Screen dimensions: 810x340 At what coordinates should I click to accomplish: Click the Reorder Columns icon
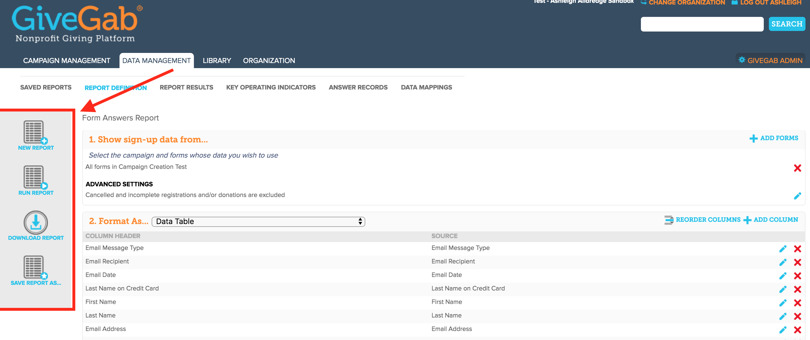coord(669,220)
